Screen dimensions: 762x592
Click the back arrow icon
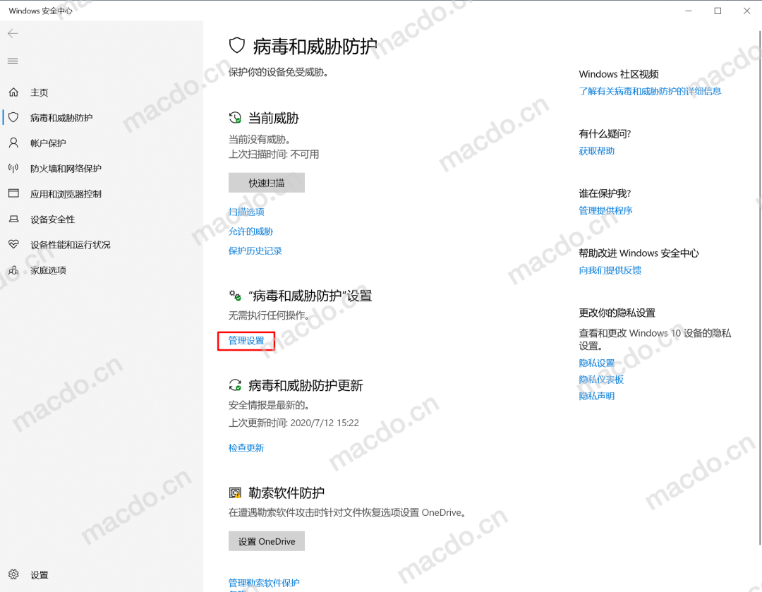13,34
